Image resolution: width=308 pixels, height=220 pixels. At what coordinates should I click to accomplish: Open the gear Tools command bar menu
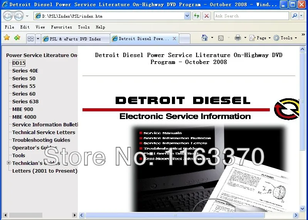(x=285, y=38)
